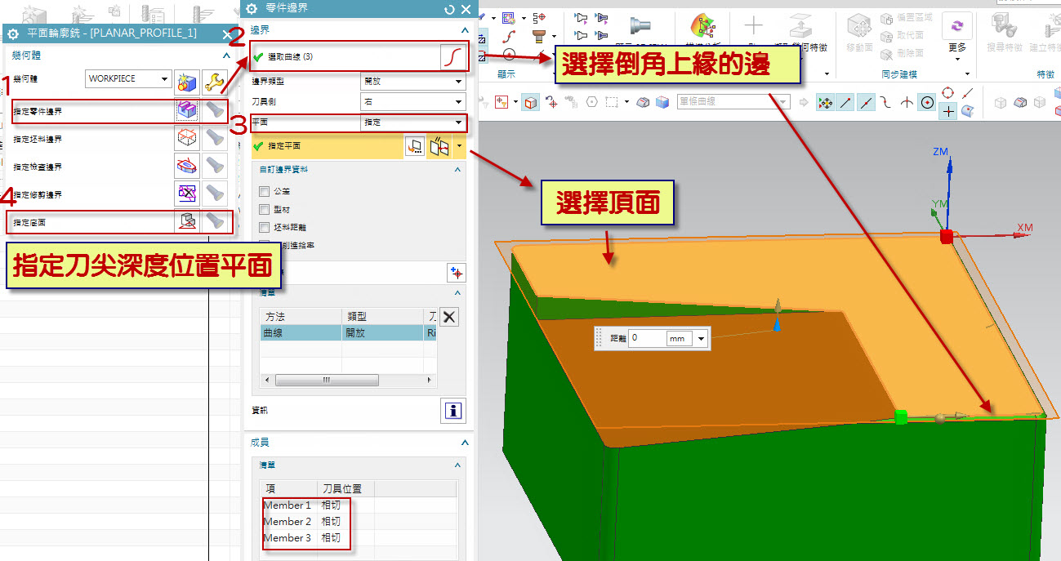Click the 刀具位置 column header
Image resolution: width=1061 pixels, height=561 pixels.
[346, 488]
